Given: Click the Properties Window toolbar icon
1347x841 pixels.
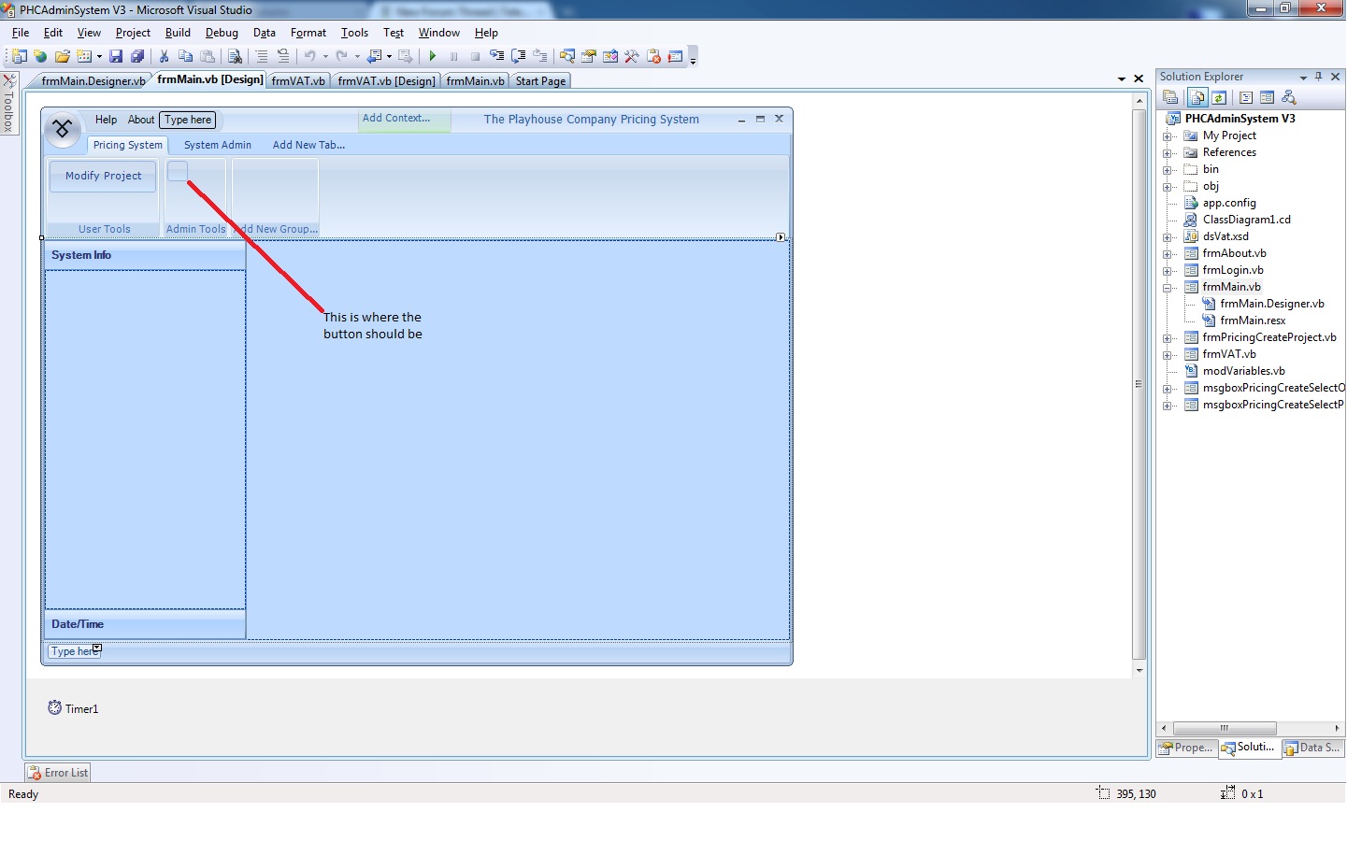Looking at the screenshot, I should click(x=588, y=56).
